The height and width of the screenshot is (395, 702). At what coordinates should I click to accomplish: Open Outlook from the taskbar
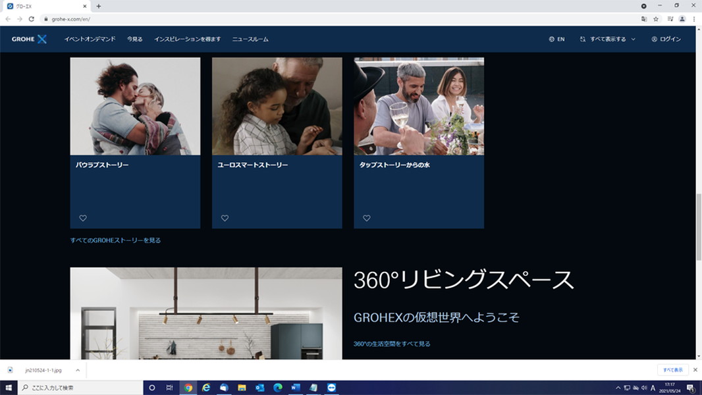pyautogui.click(x=259, y=388)
